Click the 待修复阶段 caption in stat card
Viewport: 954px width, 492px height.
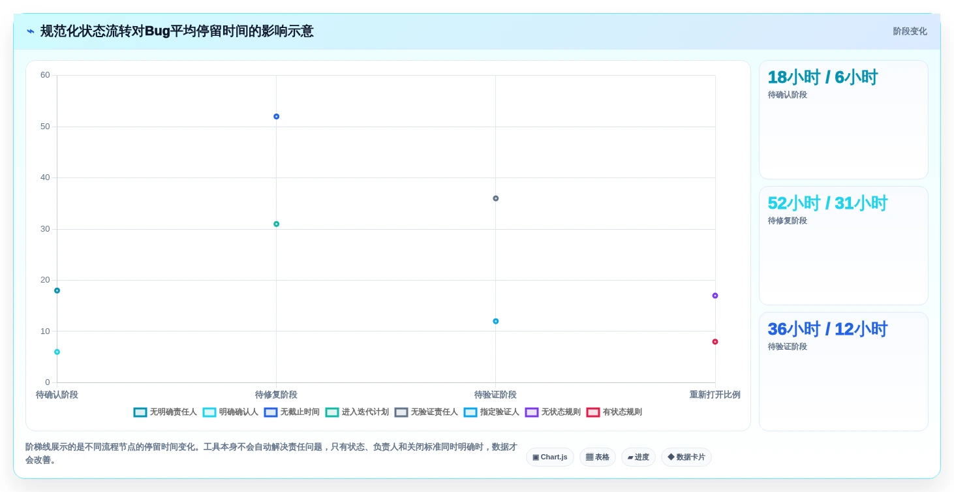(787, 221)
